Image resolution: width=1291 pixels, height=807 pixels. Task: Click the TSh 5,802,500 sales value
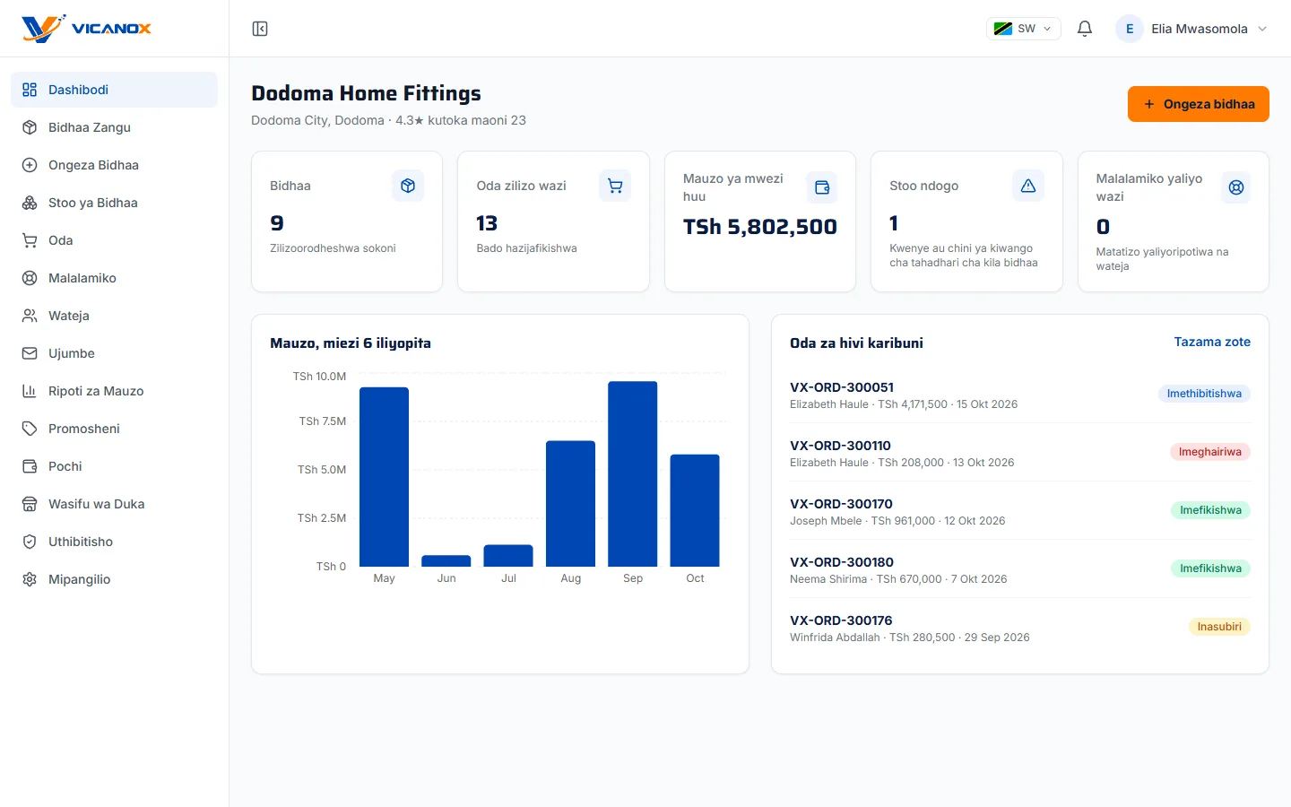(x=760, y=227)
